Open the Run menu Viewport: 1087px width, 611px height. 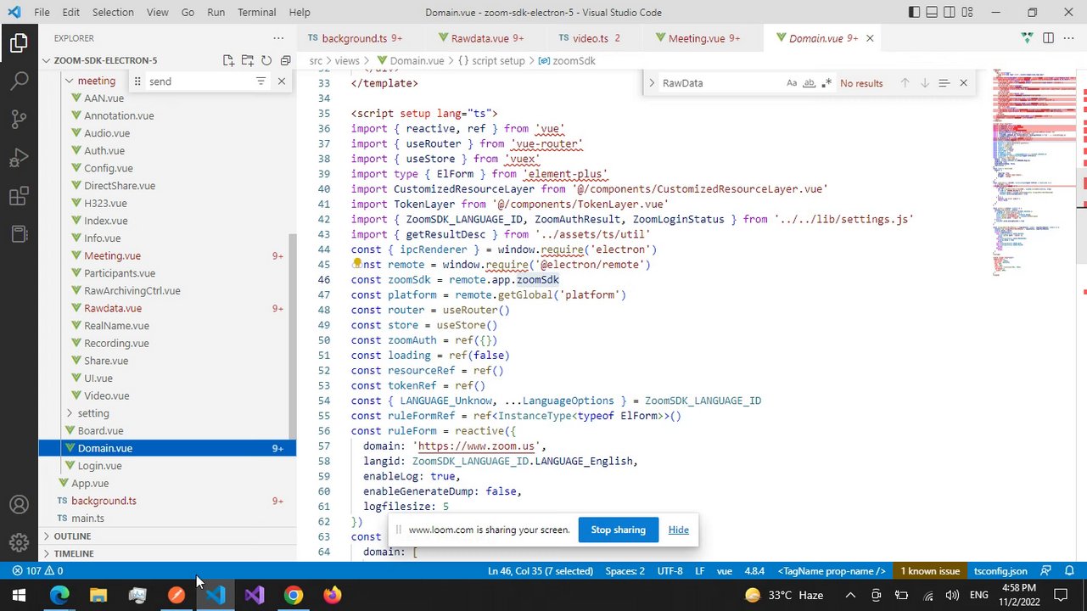click(x=216, y=12)
